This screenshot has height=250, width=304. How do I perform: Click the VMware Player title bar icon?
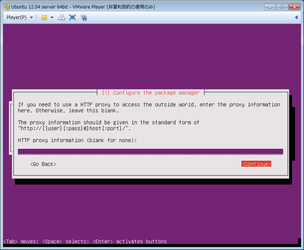7,7
